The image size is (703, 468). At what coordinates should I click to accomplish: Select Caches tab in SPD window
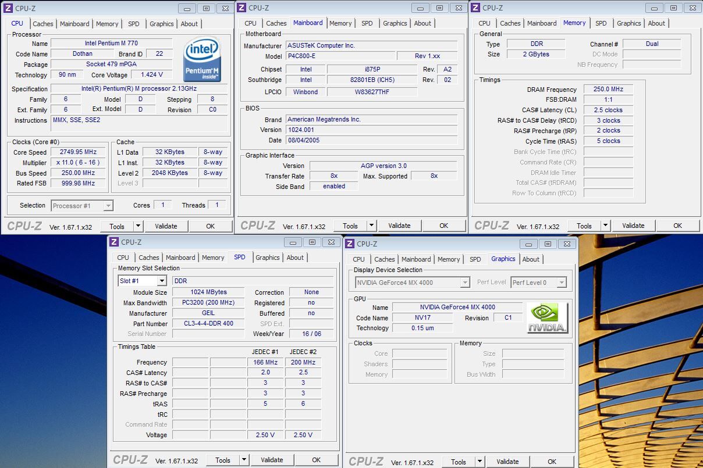(x=149, y=258)
